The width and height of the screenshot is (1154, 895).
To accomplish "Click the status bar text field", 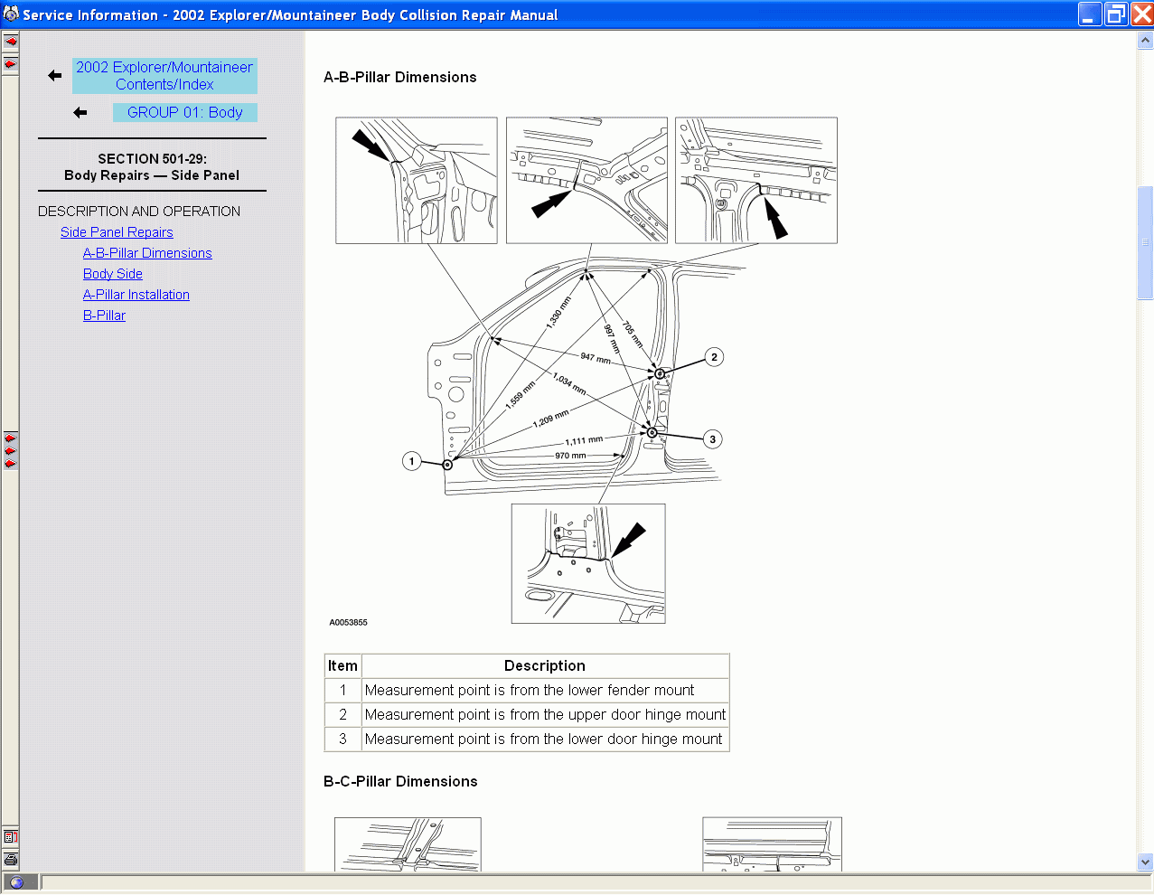I will (596, 882).
